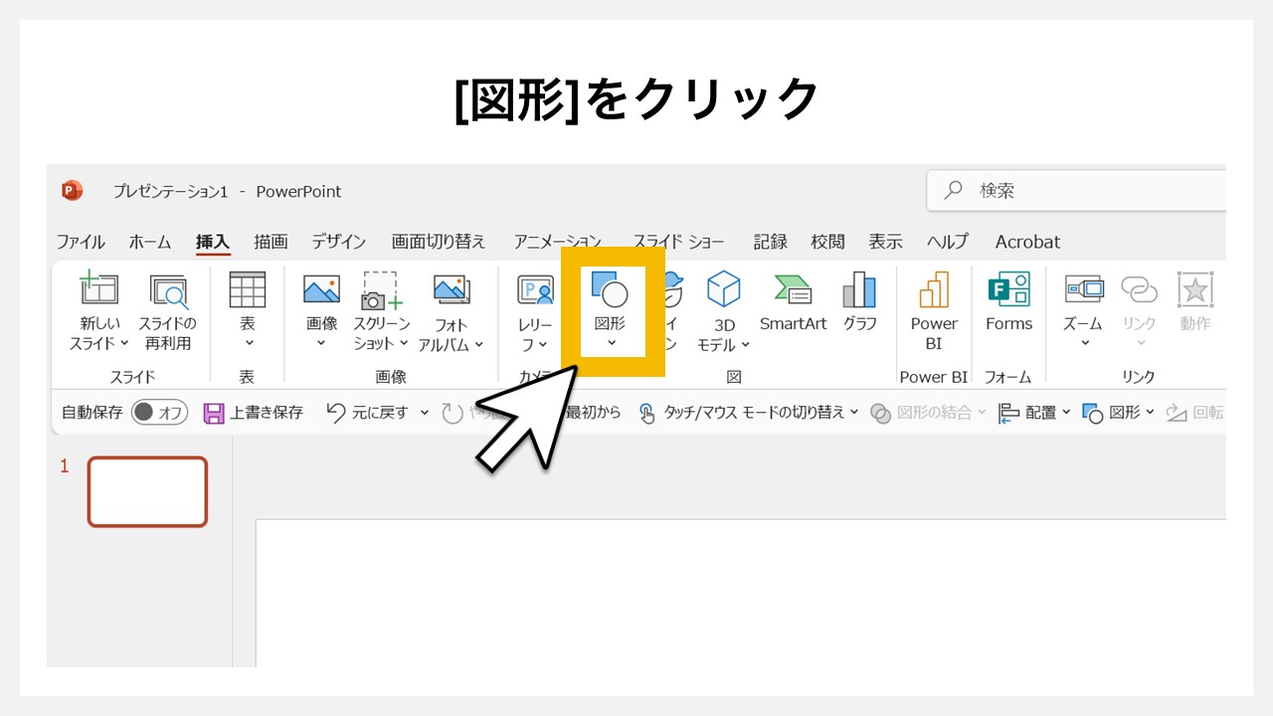This screenshot has height=716, width=1273.
Task: Select slide 1 thumbnail in the panel
Action: pos(147,491)
